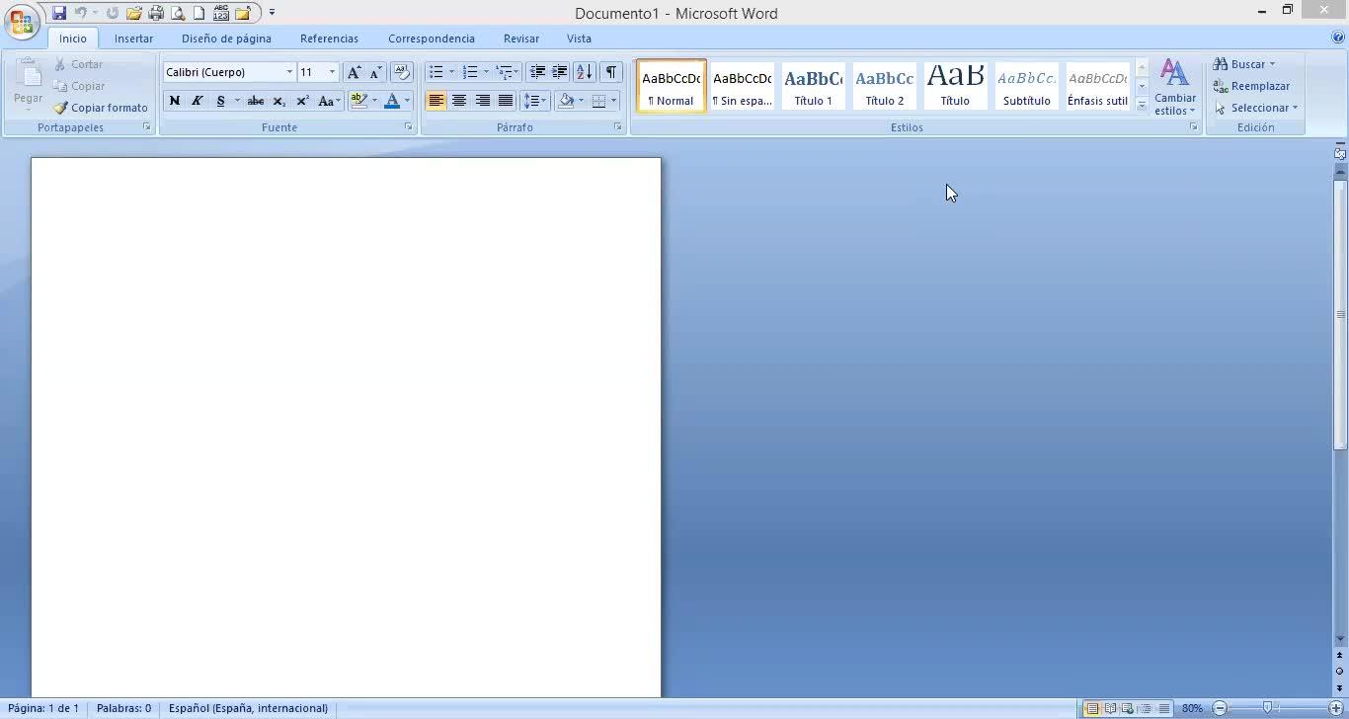Viewport: 1349px width, 719px height.
Task: Undo the last action in the quick access toolbar
Action: pyautogui.click(x=81, y=13)
